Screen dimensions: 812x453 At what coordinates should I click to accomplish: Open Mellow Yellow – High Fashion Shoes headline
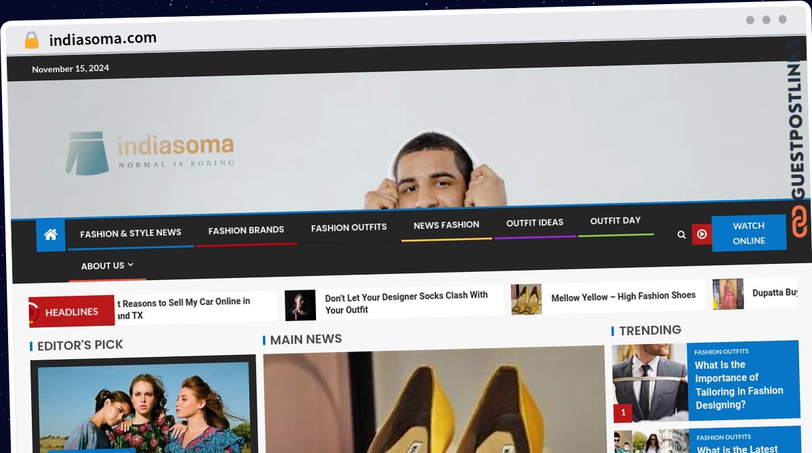(x=623, y=296)
